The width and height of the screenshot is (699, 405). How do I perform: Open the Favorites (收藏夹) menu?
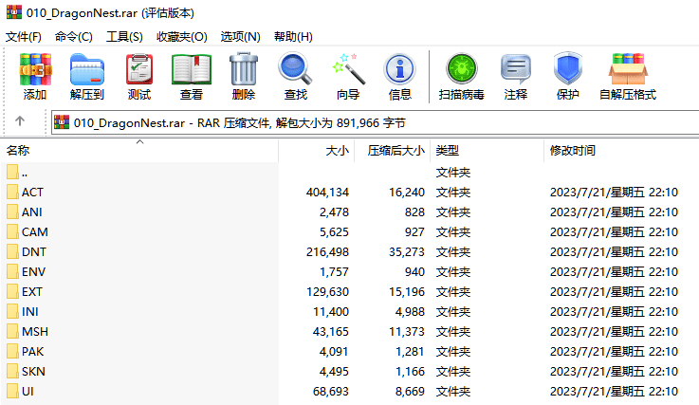coord(182,37)
